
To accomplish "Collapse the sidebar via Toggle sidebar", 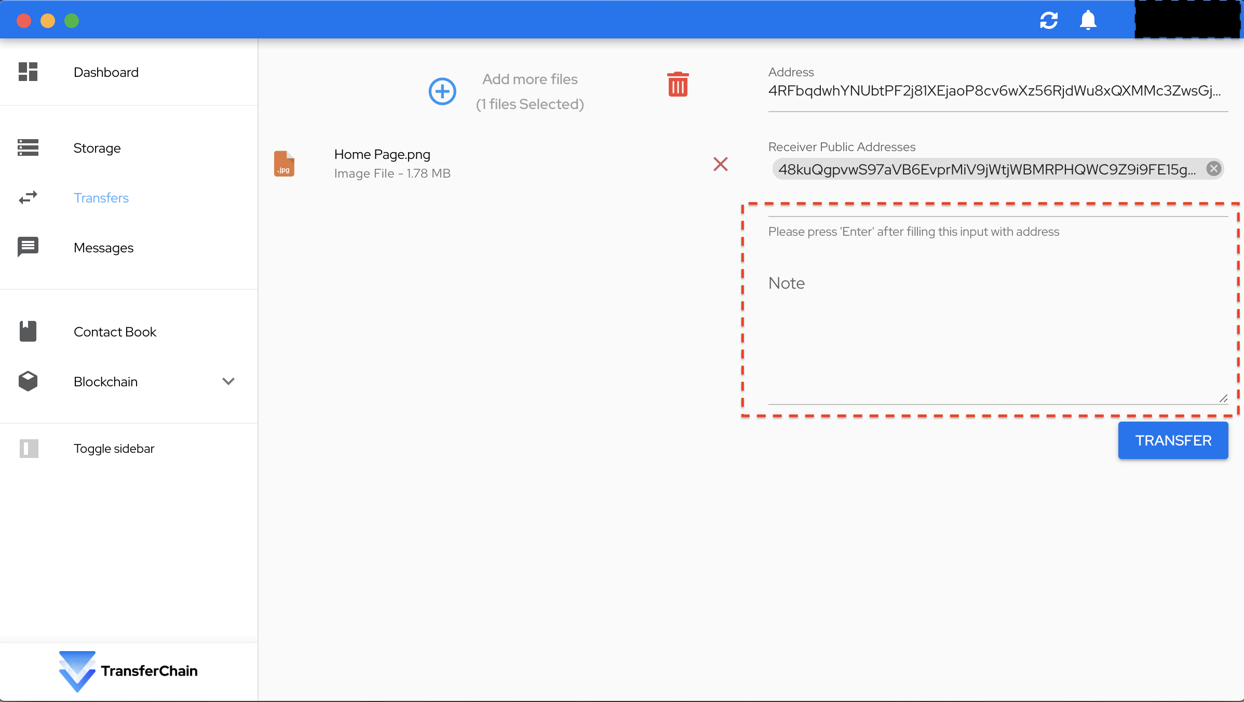I will coord(114,449).
